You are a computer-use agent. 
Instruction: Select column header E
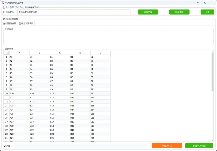100,53
